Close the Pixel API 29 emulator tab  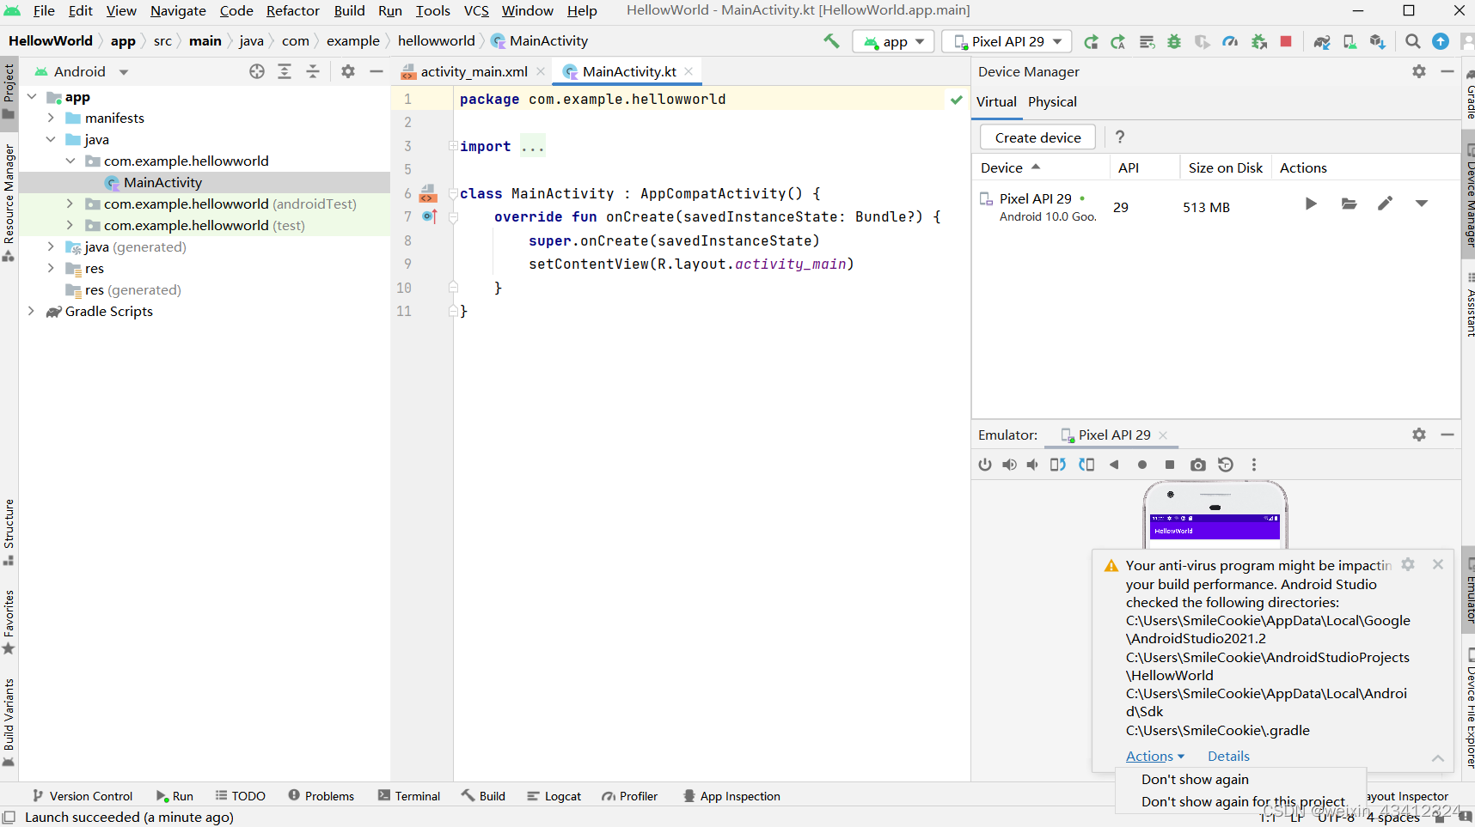click(x=1163, y=435)
